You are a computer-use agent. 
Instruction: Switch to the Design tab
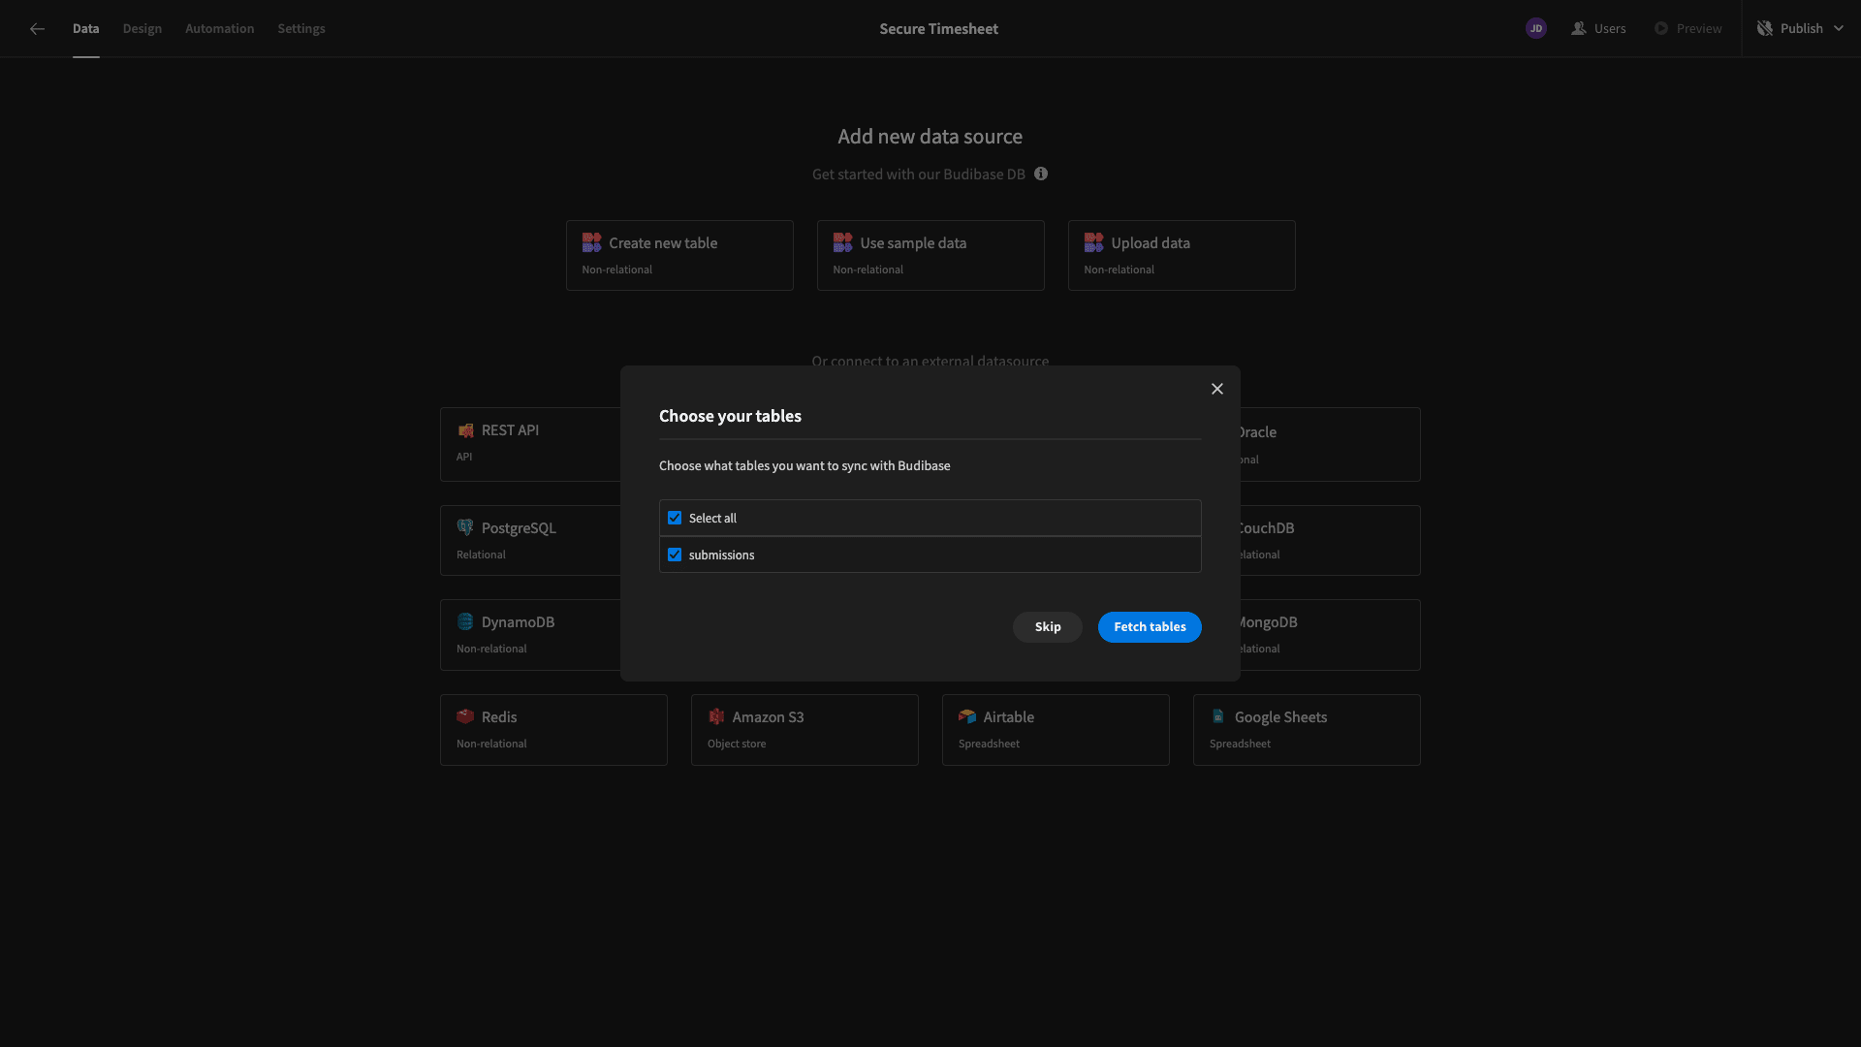[x=142, y=29]
